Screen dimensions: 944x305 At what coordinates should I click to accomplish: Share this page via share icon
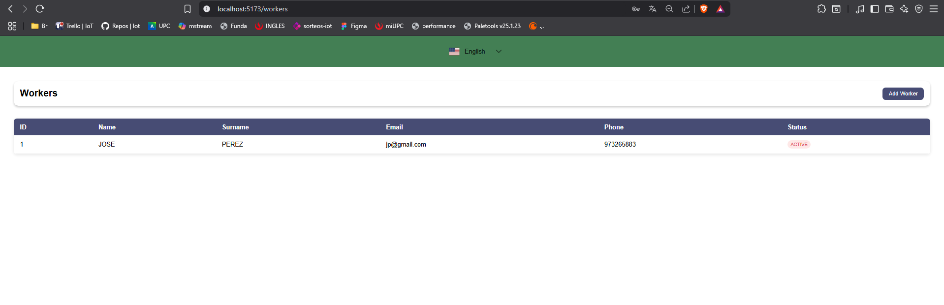tap(686, 9)
